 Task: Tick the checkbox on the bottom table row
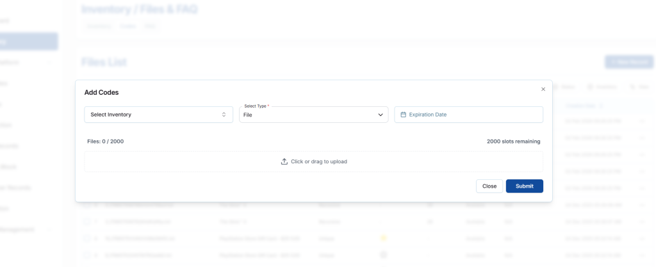click(86, 255)
